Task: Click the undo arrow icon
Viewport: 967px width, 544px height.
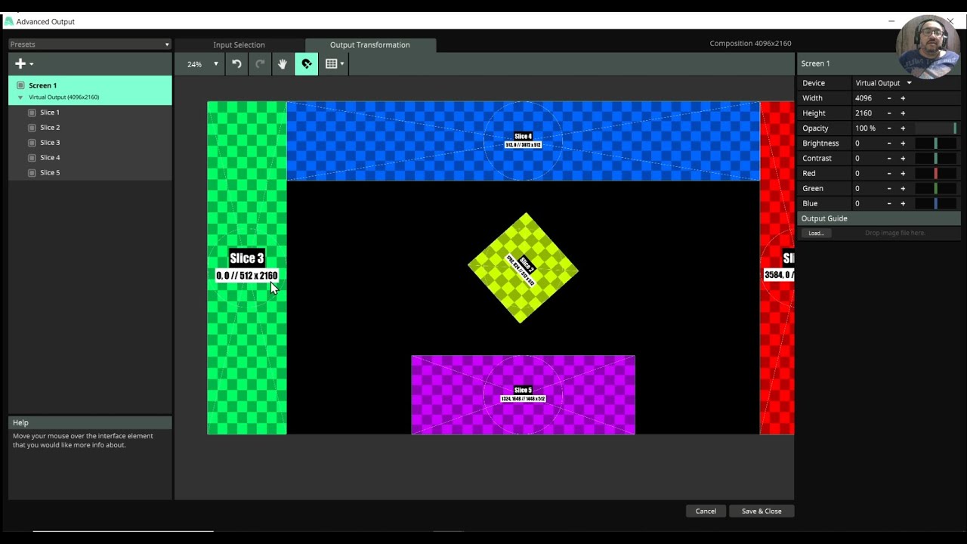Action: [236, 64]
